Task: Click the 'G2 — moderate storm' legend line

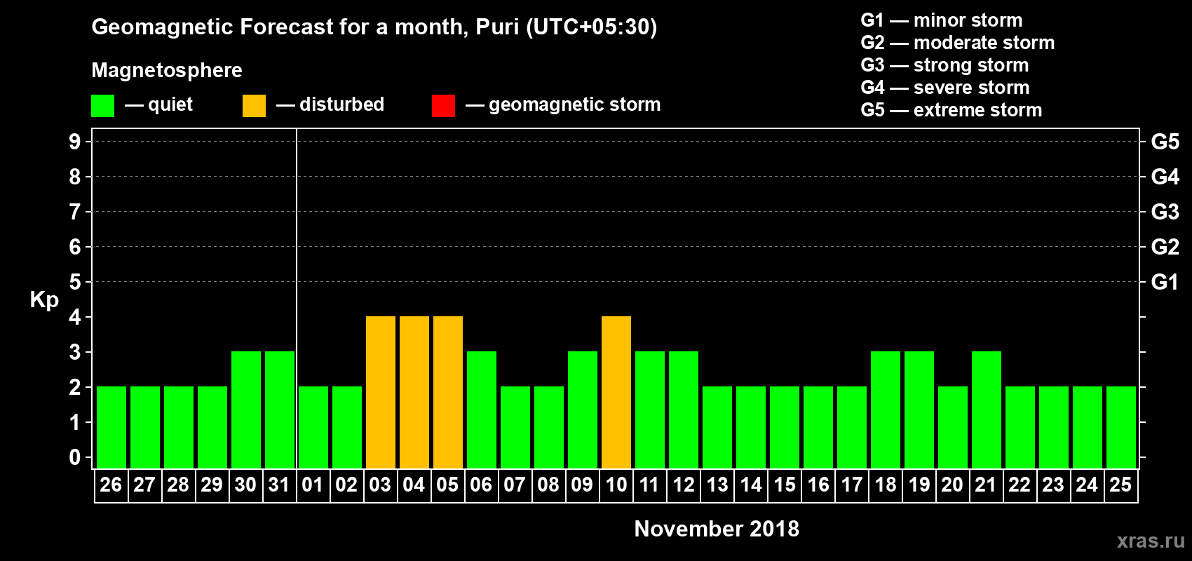Action: [958, 43]
